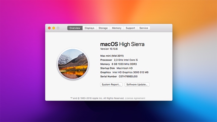This screenshot has height=122, width=217.
Task: Minimize the window with the yellow button
Action: tap(54, 28)
